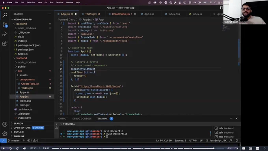Expand the TIMELINE section
Image resolution: width=268 pixels, height=151 pixels.
coord(32,136)
